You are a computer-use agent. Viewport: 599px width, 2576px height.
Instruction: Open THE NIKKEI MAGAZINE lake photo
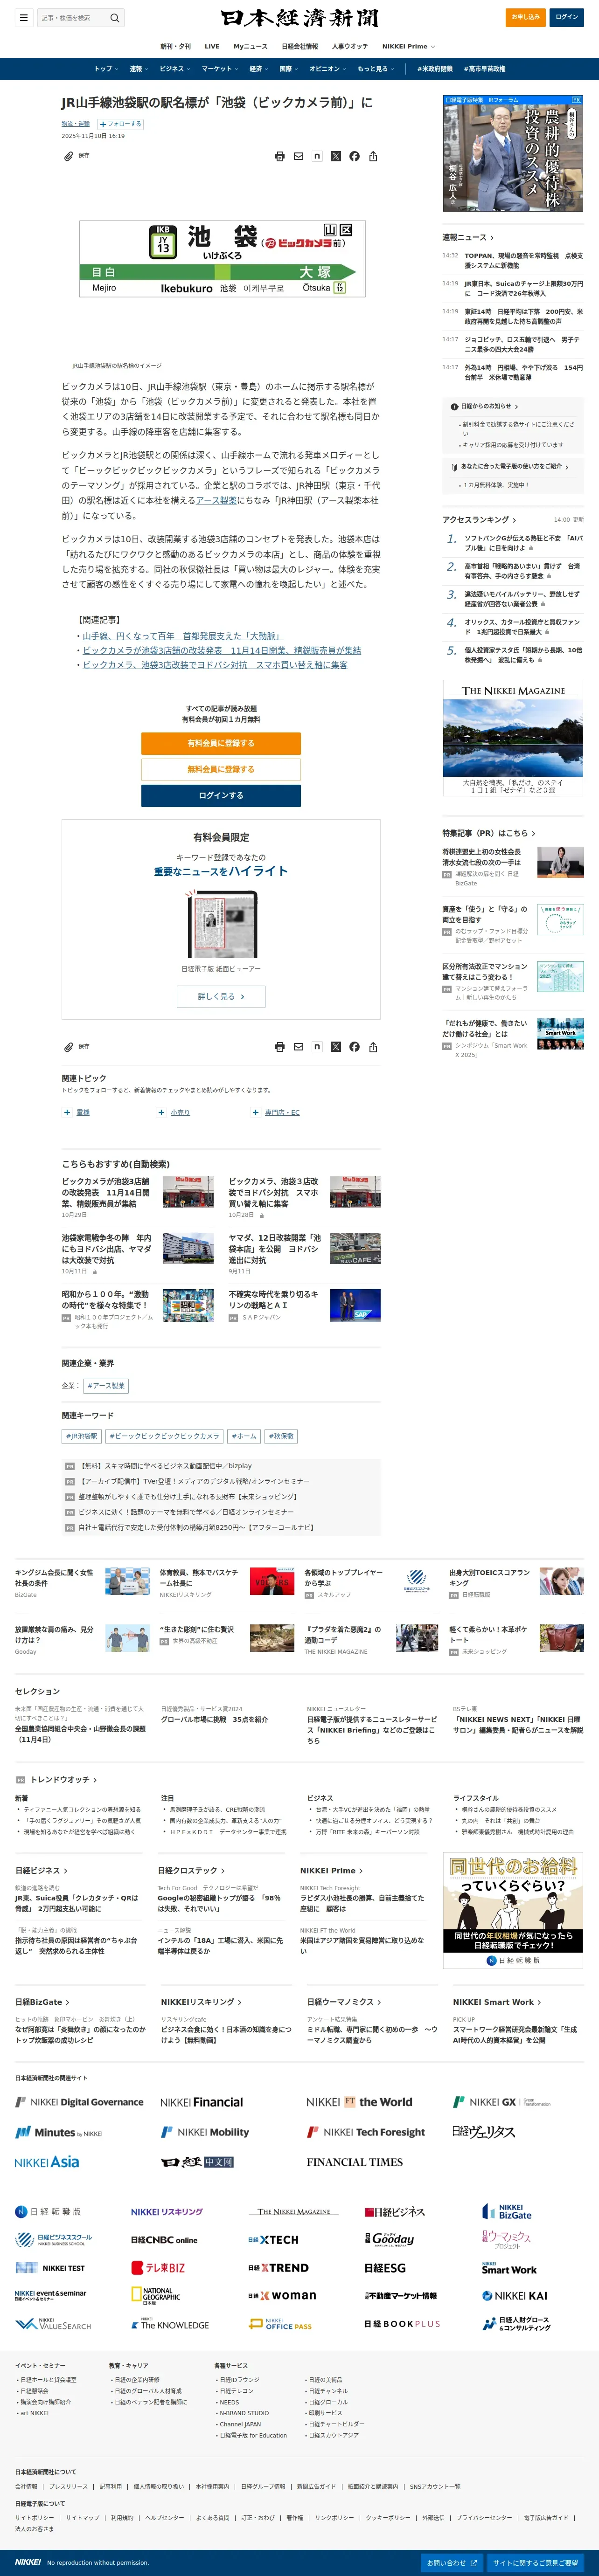513,739
